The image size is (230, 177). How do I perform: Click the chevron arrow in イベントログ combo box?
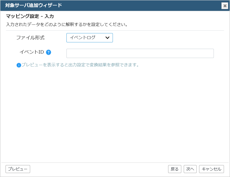coord(107,38)
